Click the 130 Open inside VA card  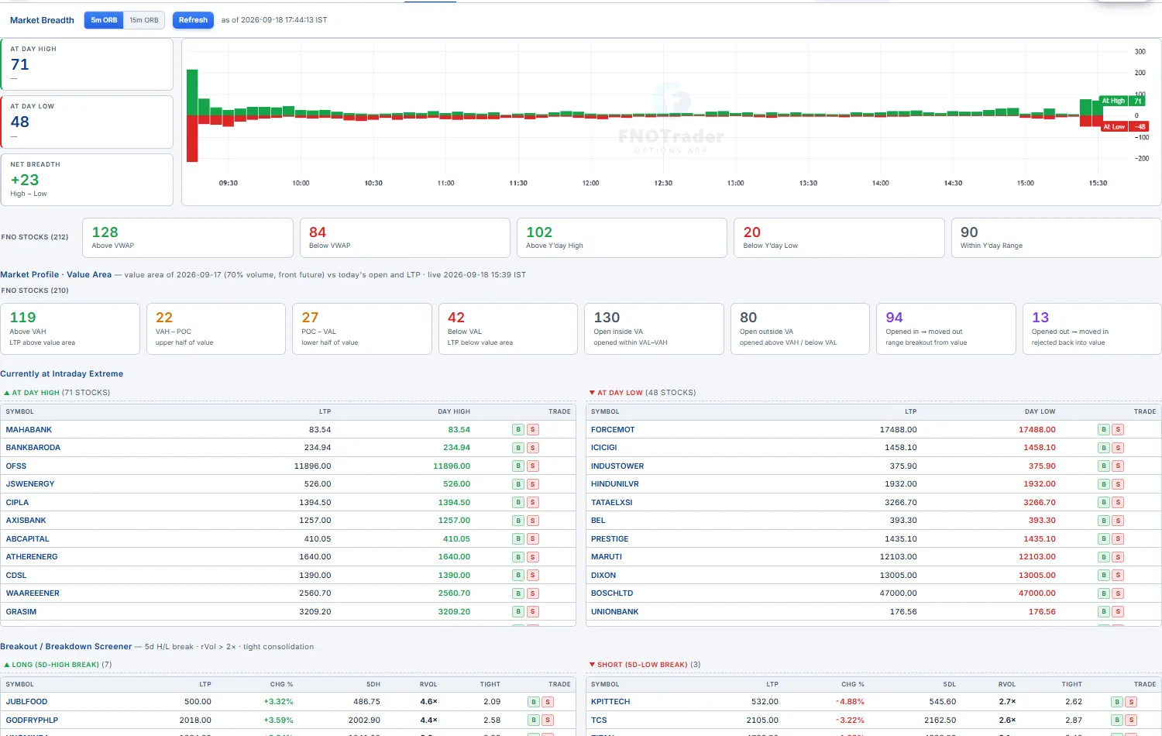pyautogui.click(x=654, y=329)
